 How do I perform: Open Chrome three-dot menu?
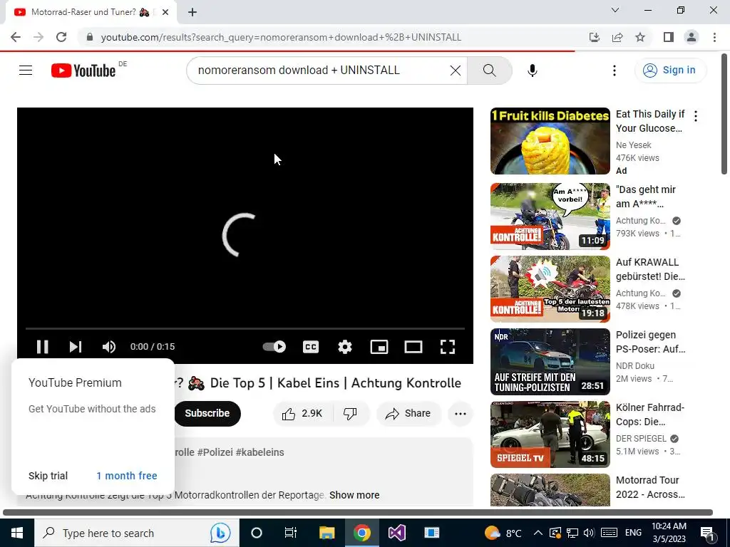click(x=714, y=37)
